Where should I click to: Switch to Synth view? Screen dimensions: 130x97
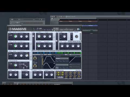pyautogui.click(x=62, y=30)
